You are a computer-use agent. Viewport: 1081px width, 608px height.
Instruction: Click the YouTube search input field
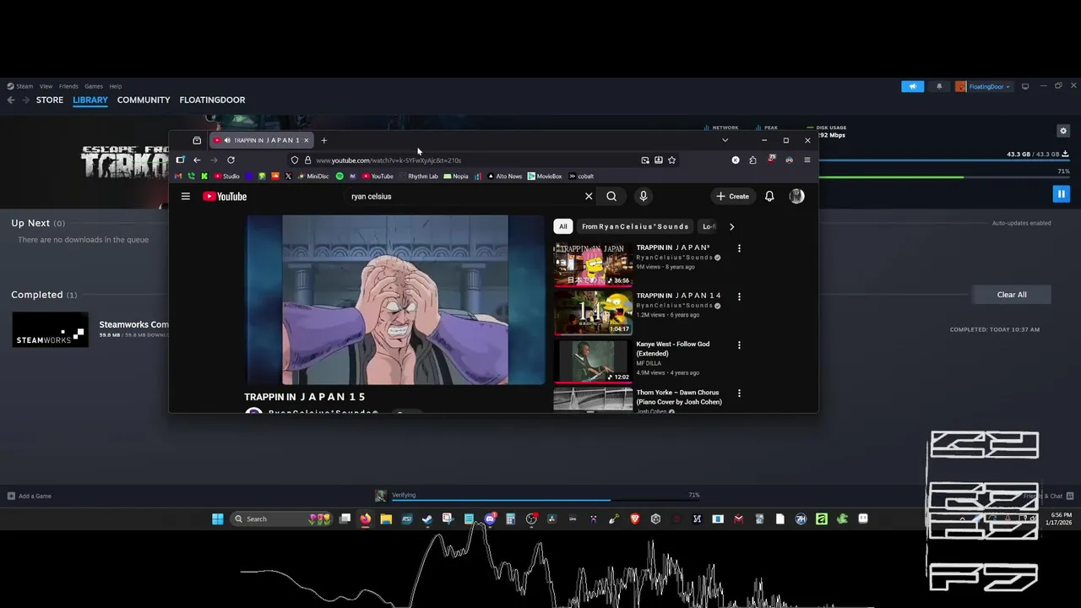click(x=464, y=196)
